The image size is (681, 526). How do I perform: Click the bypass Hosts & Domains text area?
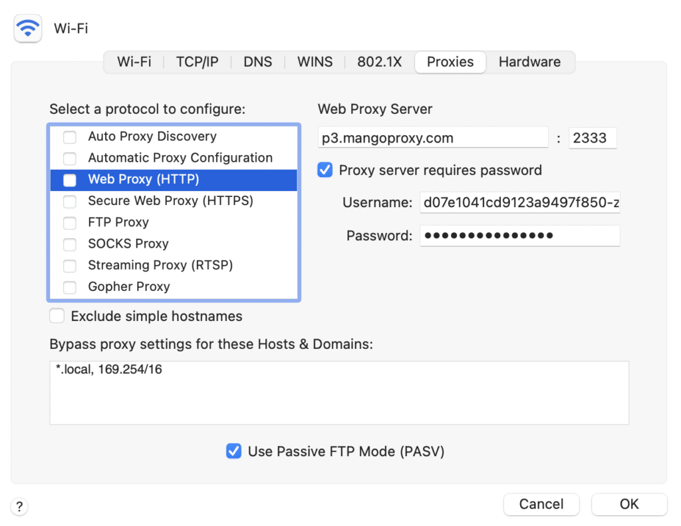(339, 393)
